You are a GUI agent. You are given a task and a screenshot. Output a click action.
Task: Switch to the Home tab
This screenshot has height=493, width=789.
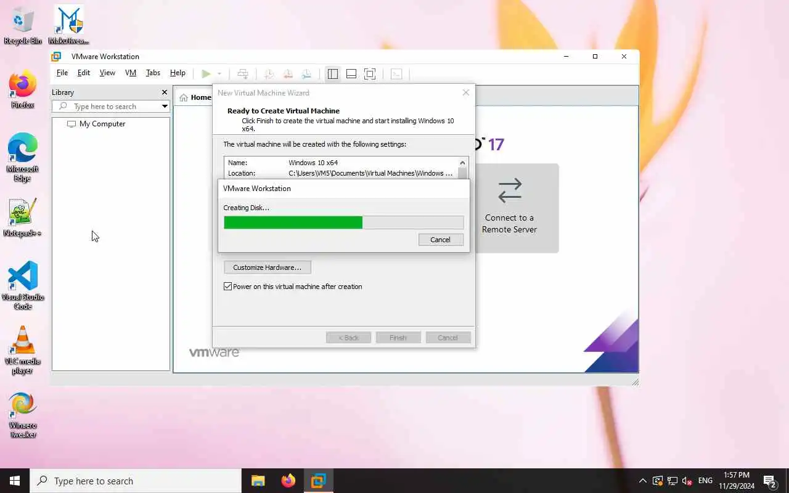(x=195, y=97)
